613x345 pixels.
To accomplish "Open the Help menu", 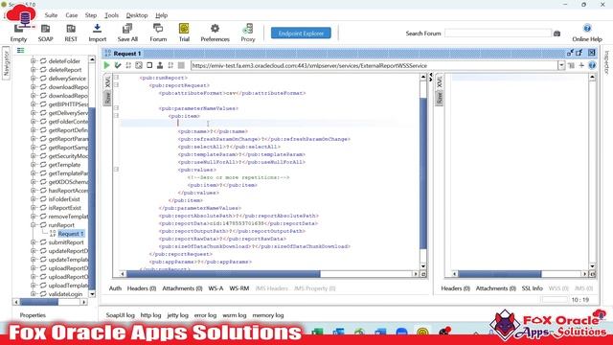I will 162,15.
